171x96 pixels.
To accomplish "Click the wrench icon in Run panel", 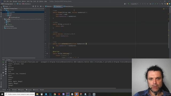I will coord(3,65).
